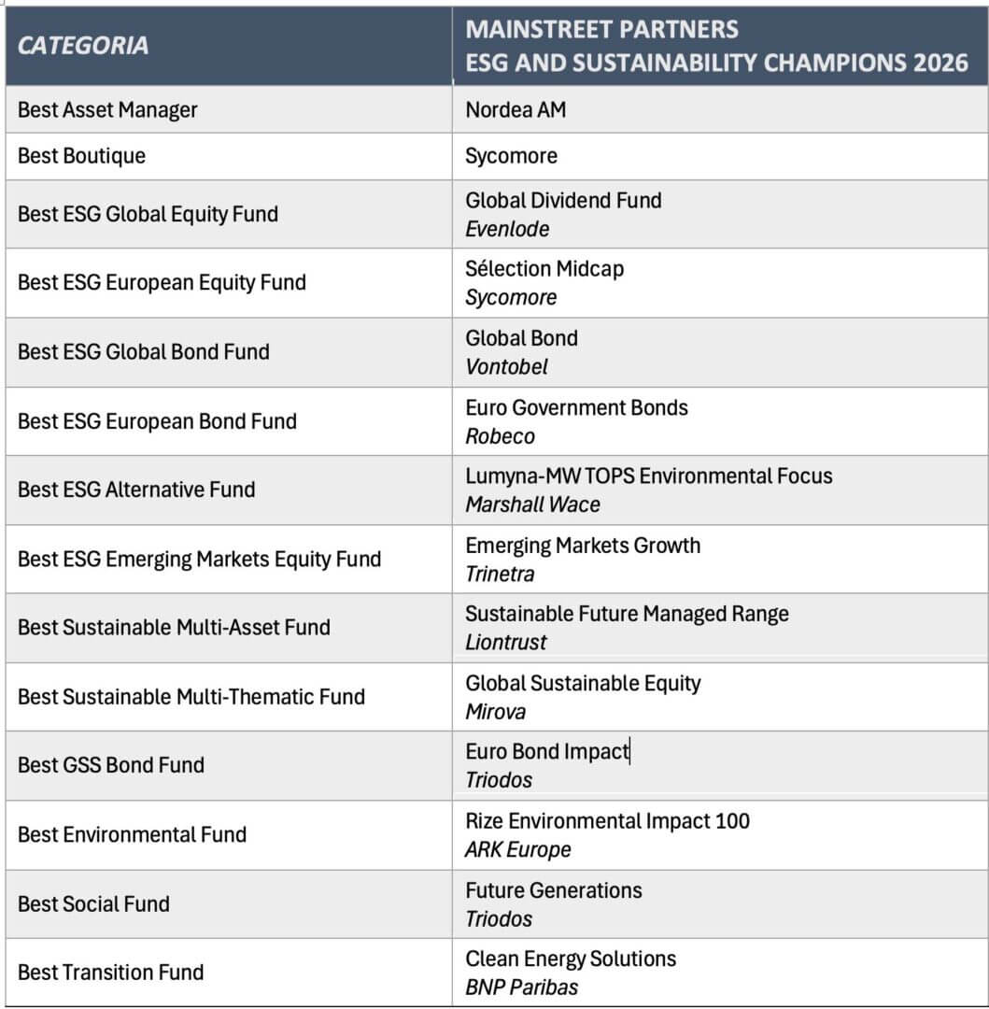Click Global Dividend Fund text
The image size is (989, 1009).
click(x=563, y=200)
